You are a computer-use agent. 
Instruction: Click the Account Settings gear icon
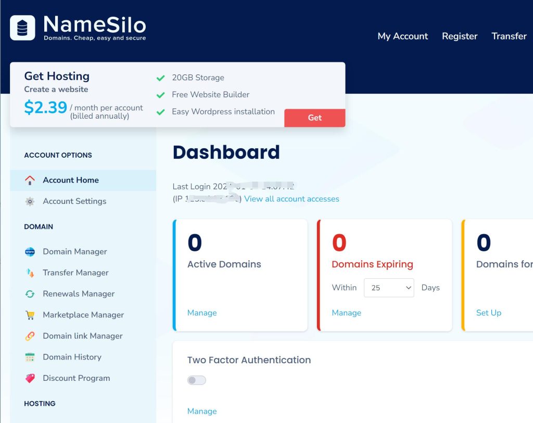[x=30, y=201]
